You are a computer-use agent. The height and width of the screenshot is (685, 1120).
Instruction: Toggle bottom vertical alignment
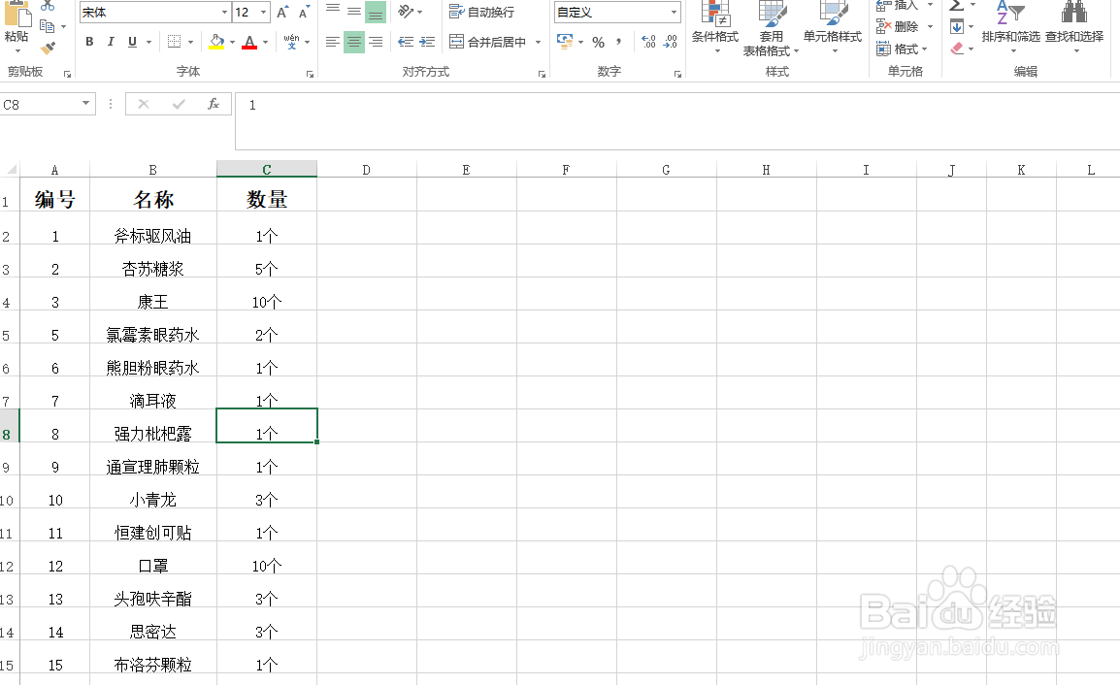[376, 12]
